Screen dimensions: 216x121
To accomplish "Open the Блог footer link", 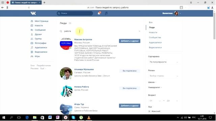I will pyautogui.click(x=32, y=66).
